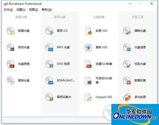Open the 音频 CD audio disc icon
Screen dimensions: 159x125
pyautogui.click(x=49, y=31)
